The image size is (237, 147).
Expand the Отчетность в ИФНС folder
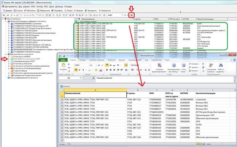coord(9,57)
